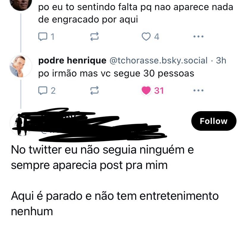Click the repost arrows under podre henrique's post

pyautogui.click(x=94, y=91)
